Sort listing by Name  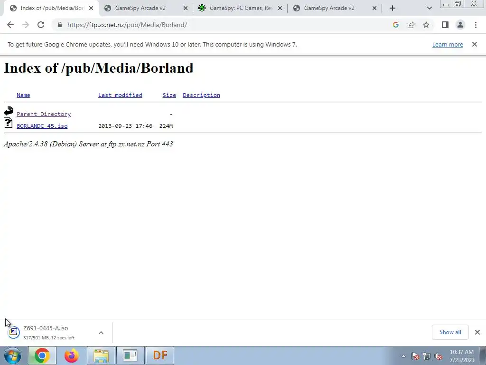pos(23,95)
